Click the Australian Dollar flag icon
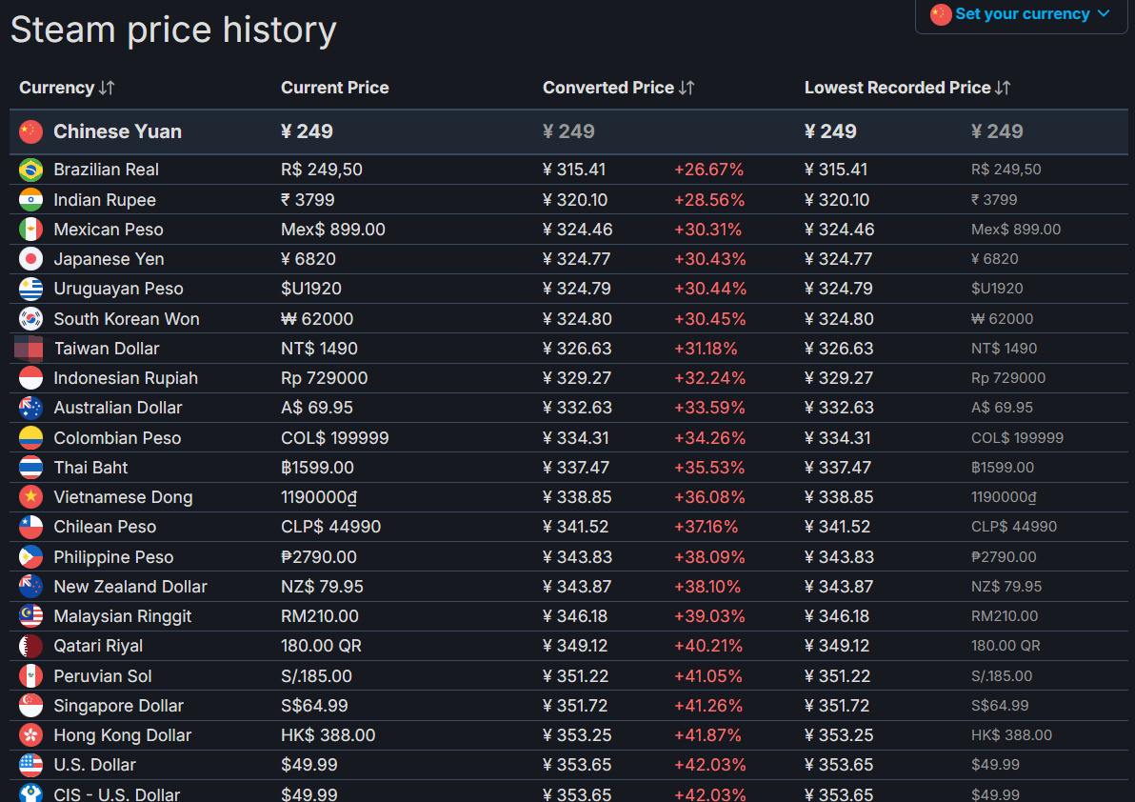The height and width of the screenshot is (802, 1135). click(30, 408)
